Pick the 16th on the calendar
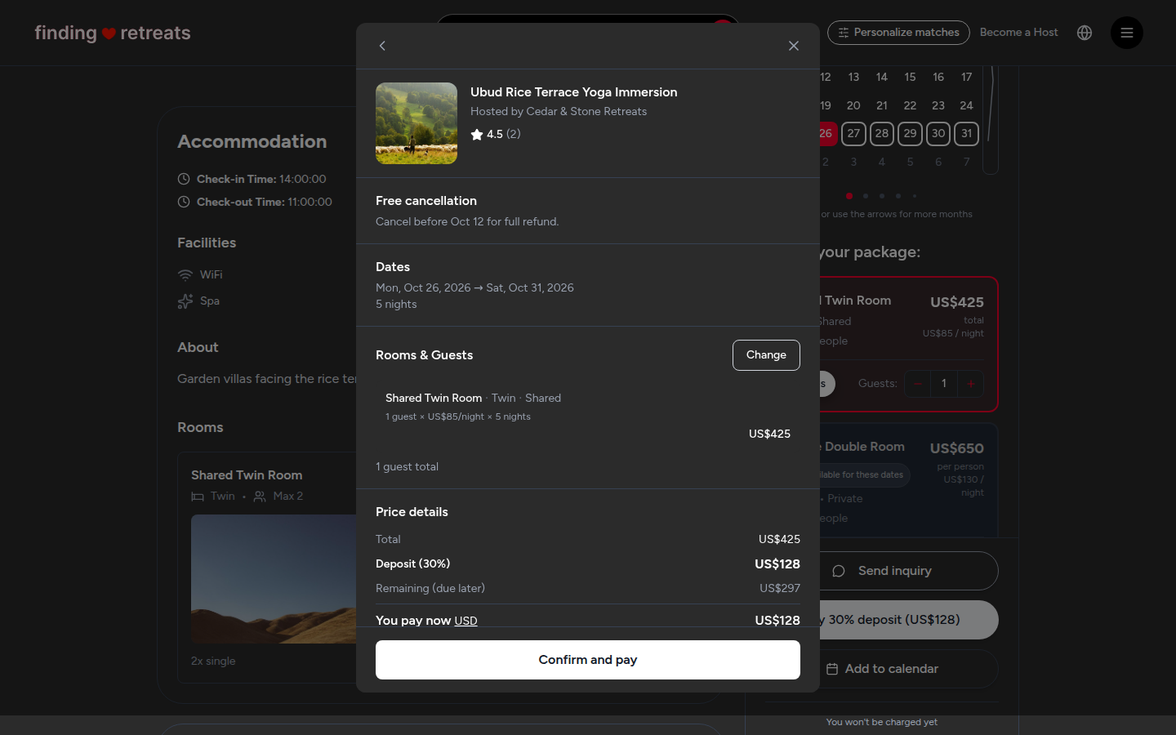Image resolution: width=1176 pixels, height=735 pixels. pos(938,77)
